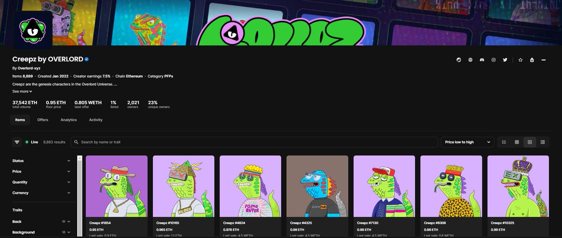
Task: Switch to the Offers tab
Action: (43, 120)
